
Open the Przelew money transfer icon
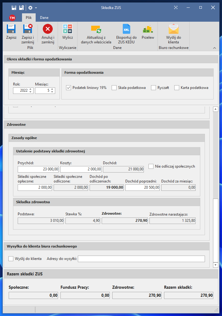pos(148,29)
